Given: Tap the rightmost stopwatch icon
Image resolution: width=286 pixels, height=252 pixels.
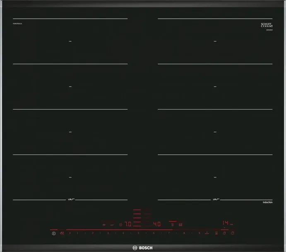Looking at the screenshot, I should [x=233, y=233].
